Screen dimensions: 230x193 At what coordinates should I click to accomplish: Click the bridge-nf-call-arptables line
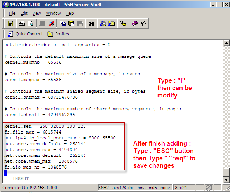(x=57, y=45)
